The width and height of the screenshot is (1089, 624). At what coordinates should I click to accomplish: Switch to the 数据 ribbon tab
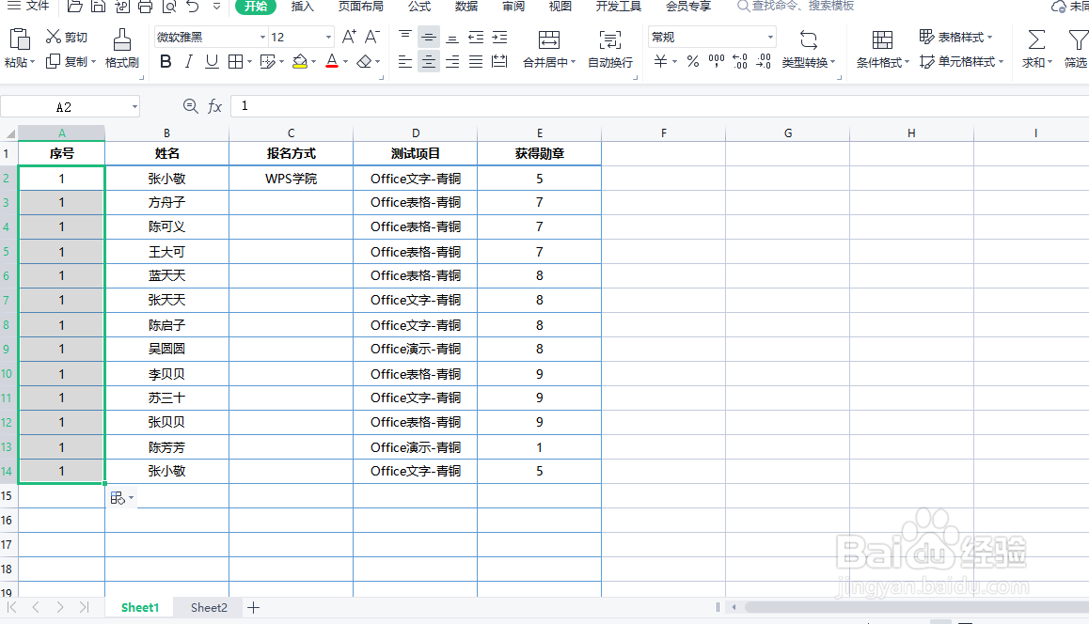[x=466, y=7]
